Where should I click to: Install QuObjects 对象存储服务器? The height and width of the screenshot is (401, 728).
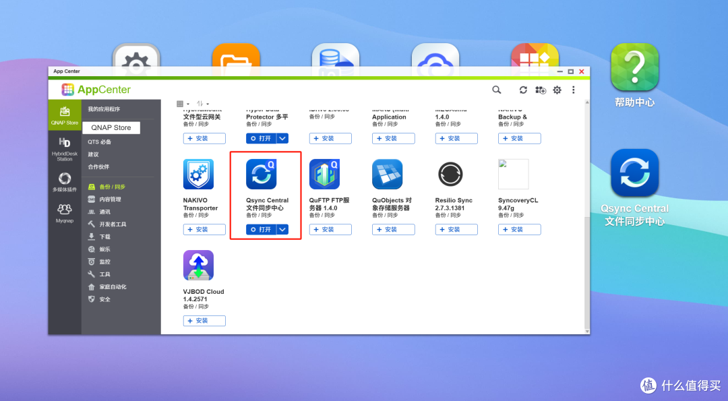[393, 229]
